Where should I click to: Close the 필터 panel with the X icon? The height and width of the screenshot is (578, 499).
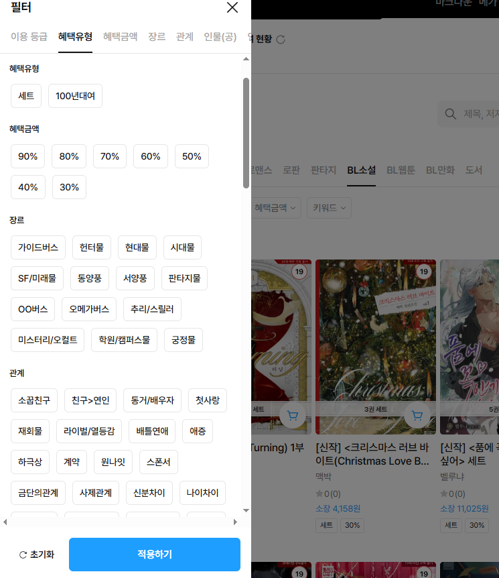click(232, 7)
